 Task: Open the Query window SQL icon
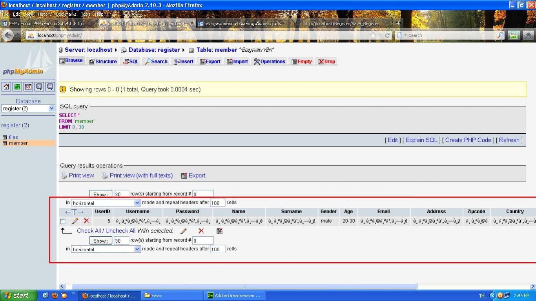28,87
